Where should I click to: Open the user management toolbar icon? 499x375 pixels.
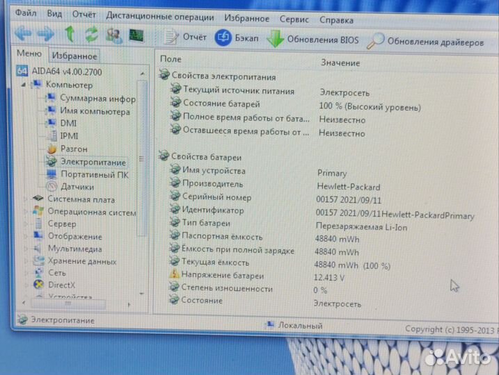pyautogui.click(x=113, y=35)
